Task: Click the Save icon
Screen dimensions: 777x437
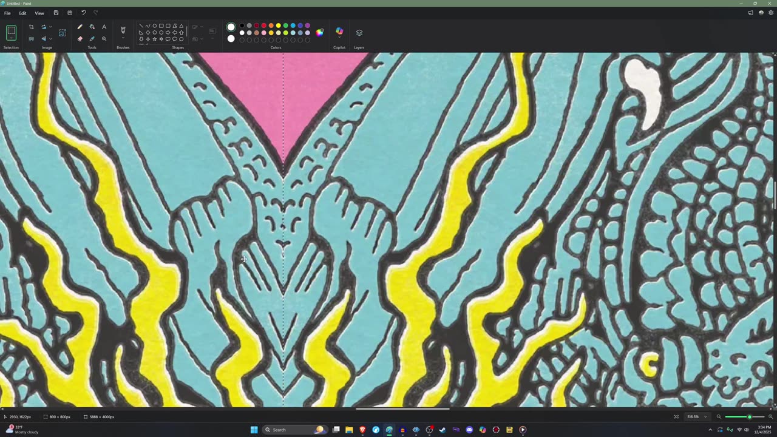Action: click(56, 13)
